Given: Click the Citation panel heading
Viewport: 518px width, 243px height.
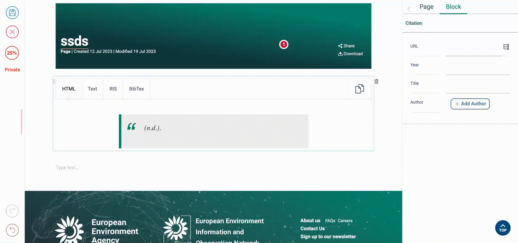Looking at the screenshot, I should click(414, 23).
